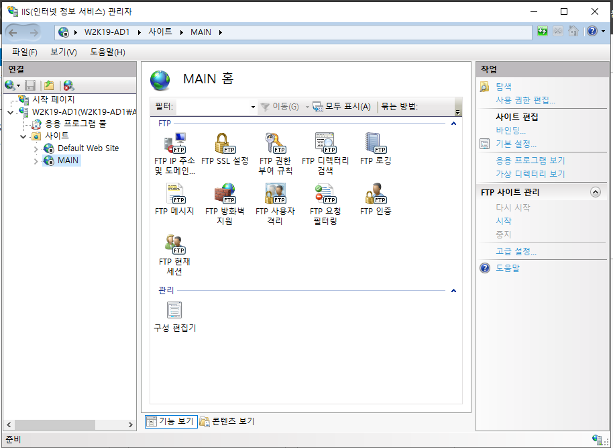Viewport: 613px width, 448px height.
Task: Click 응용 프로그램 보기 link
Action: [x=531, y=160]
